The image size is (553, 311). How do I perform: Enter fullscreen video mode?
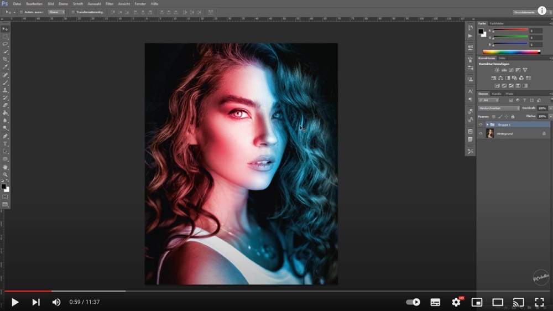pyautogui.click(x=539, y=302)
